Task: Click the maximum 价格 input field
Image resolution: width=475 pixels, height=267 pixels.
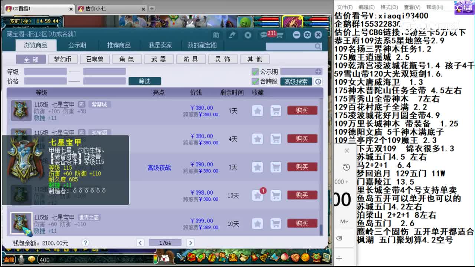Action: pyautogui.click(x=104, y=81)
